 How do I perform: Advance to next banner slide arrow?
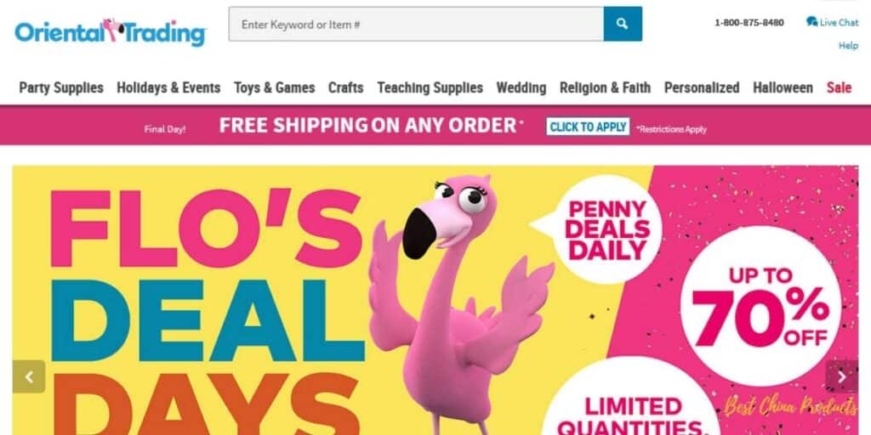[841, 376]
